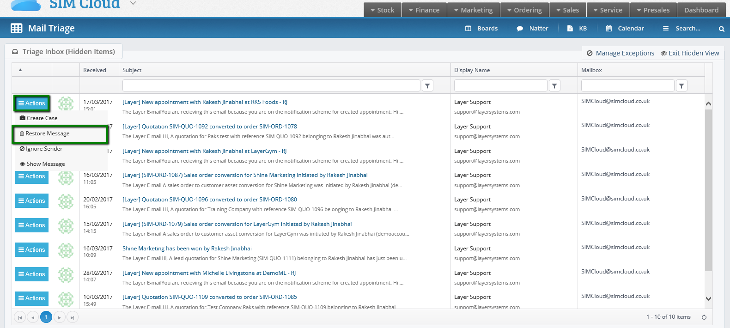Viewport: 730px width, 328px height.
Task: Toggle the open Actions button on the first row
Action: tap(32, 103)
